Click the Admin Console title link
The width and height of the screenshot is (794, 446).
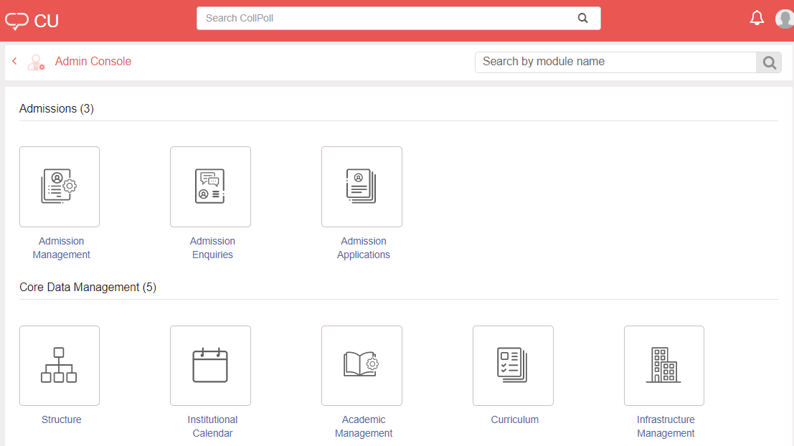[x=93, y=61]
